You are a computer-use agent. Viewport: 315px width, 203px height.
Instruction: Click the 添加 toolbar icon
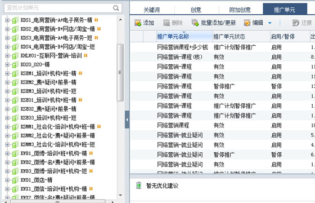coord(138,23)
